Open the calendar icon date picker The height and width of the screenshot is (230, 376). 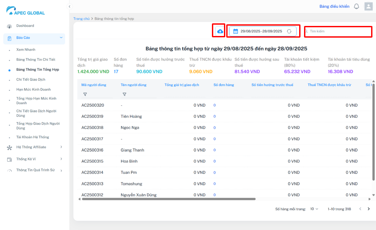coord(236,31)
